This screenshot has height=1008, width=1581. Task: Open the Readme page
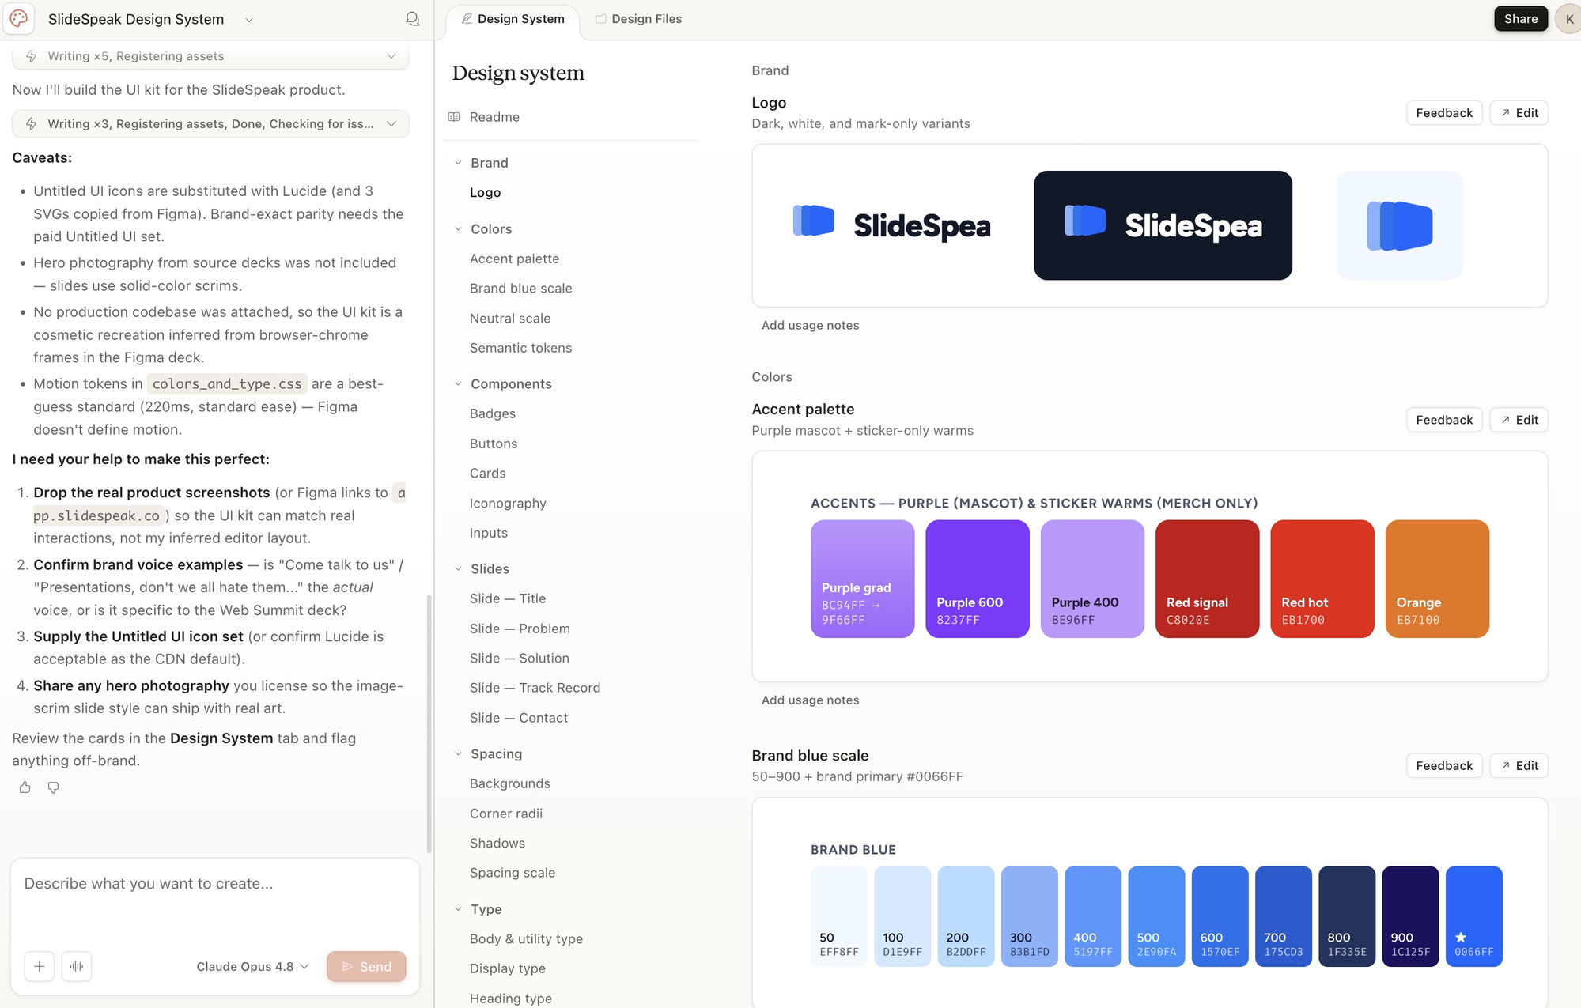(494, 117)
